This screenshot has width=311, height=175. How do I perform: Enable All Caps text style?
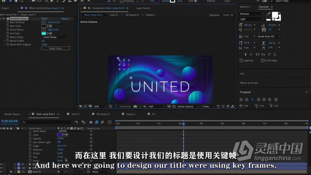click(257, 55)
